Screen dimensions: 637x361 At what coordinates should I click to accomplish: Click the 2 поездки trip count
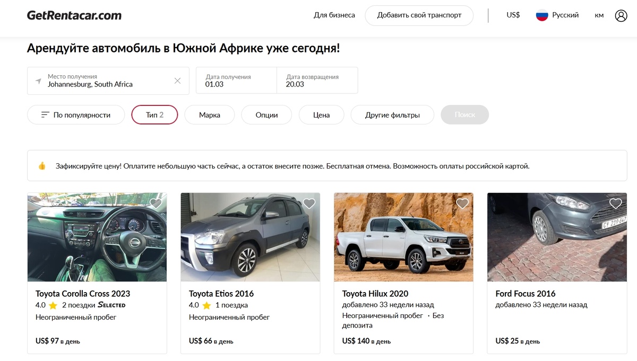click(x=79, y=305)
